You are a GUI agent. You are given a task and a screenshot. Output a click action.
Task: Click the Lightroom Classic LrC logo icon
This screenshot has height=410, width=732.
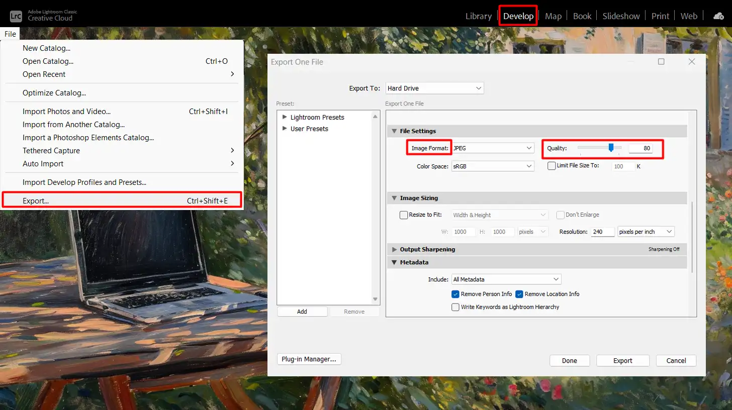(x=16, y=15)
